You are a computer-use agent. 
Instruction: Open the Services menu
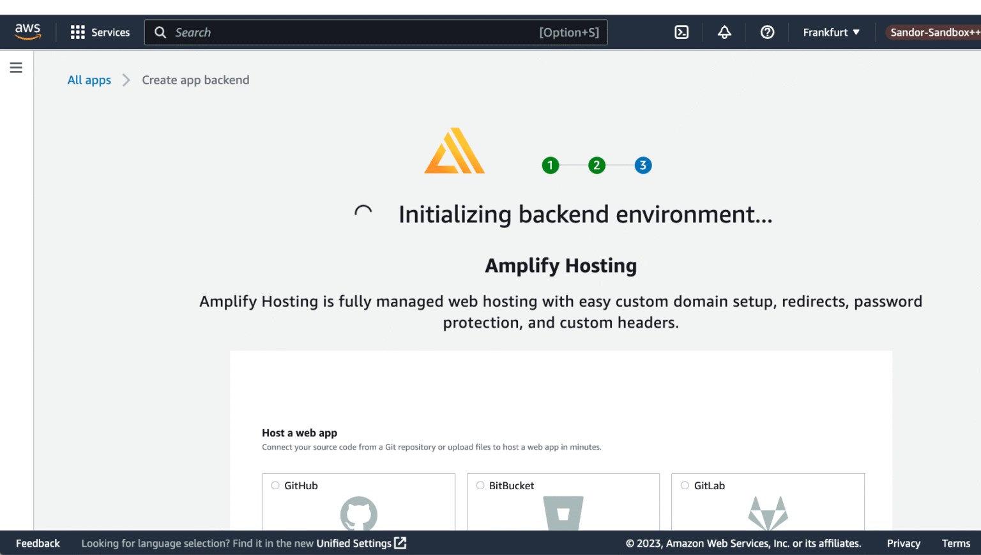pos(100,32)
